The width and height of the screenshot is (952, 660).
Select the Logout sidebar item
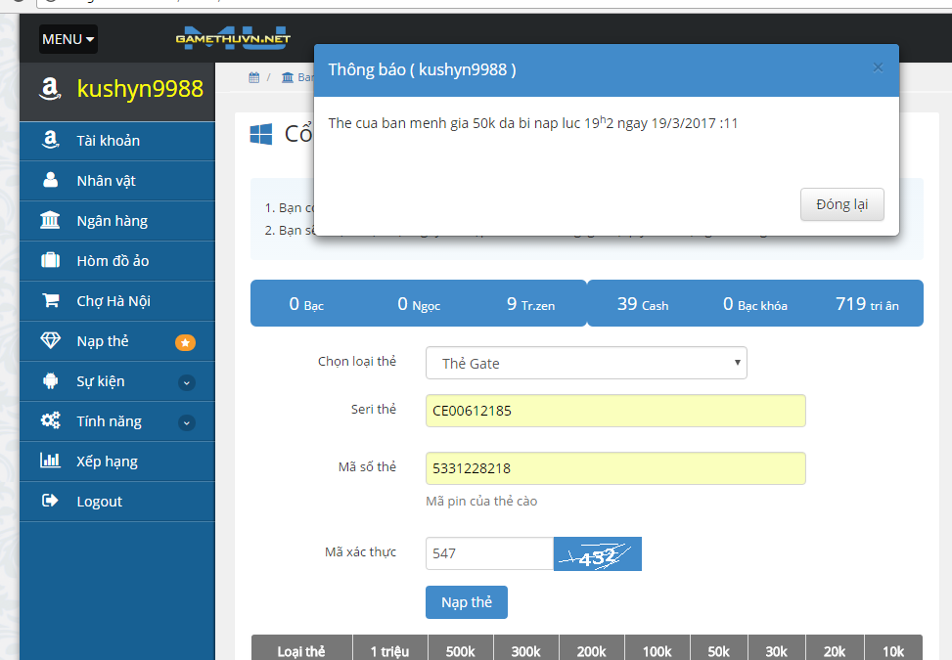(x=117, y=501)
